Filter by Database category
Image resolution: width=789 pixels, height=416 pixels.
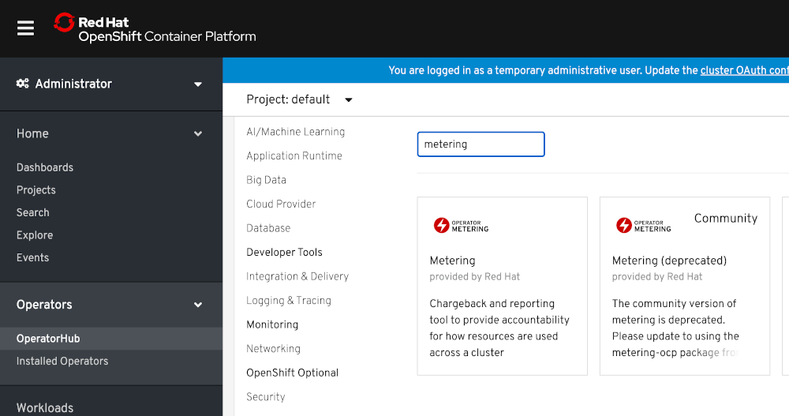pyautogui.click(x=268, y=228)
